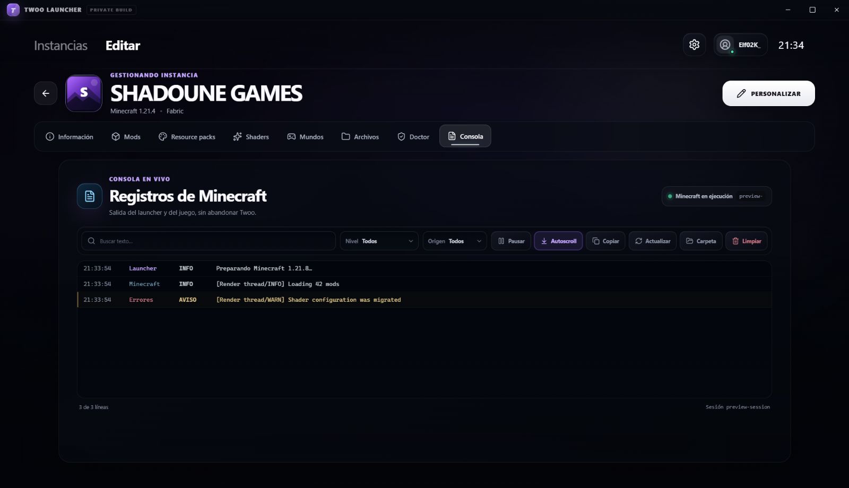Open the Personalizar button
Screen dimensions: 849x488
(x=768, y=93)
